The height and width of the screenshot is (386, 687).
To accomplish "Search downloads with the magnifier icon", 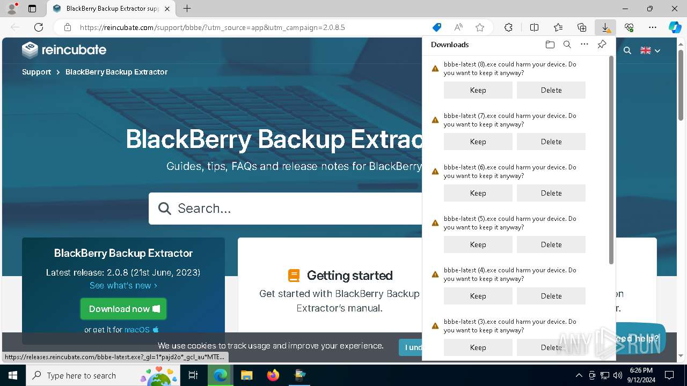I will 567,44.
